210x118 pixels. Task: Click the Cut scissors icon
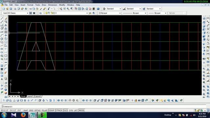30,9
